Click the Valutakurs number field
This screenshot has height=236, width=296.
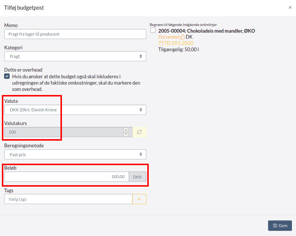63,132
